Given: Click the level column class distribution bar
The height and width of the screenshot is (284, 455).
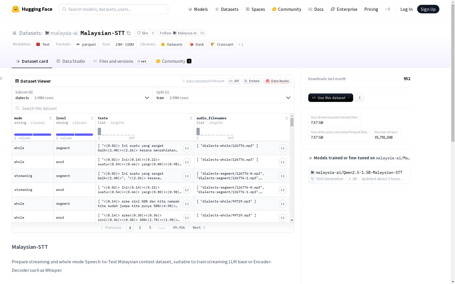Looking at the screenshot, I should tap(75, 135).
